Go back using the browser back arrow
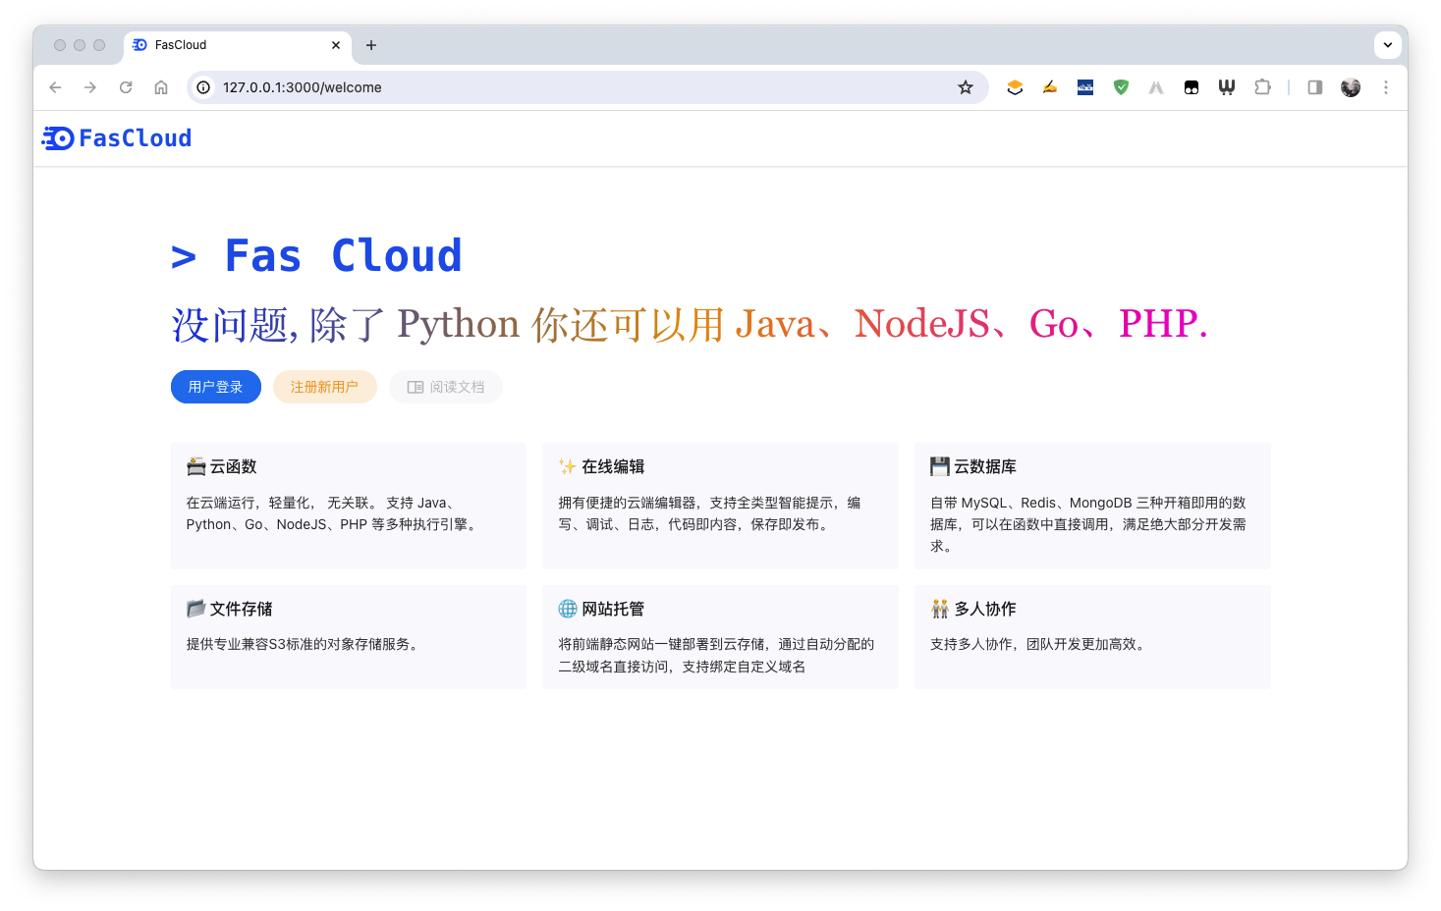 (x=55, y=87)
